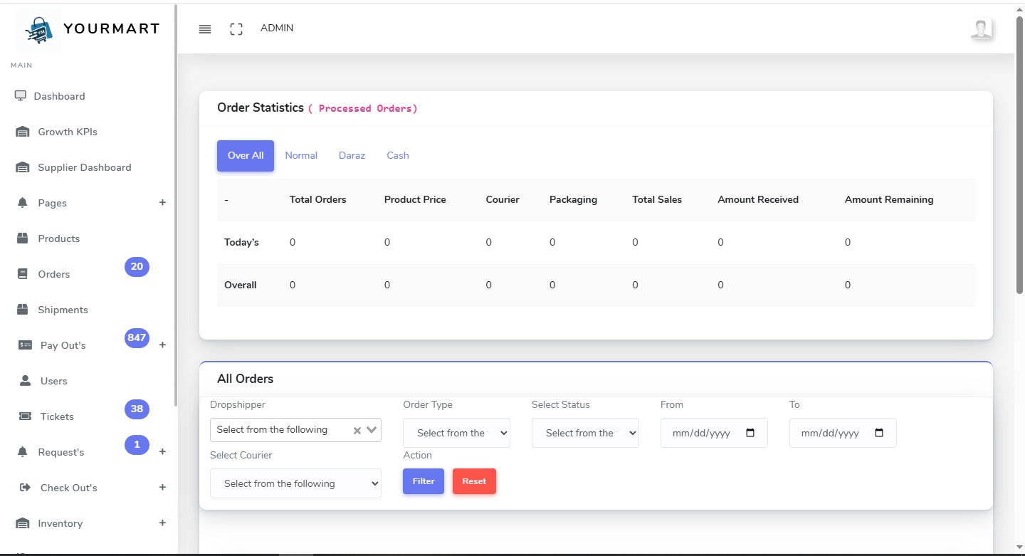
Task: Click the Pay Out's money icon
Action: pos(25,345)
